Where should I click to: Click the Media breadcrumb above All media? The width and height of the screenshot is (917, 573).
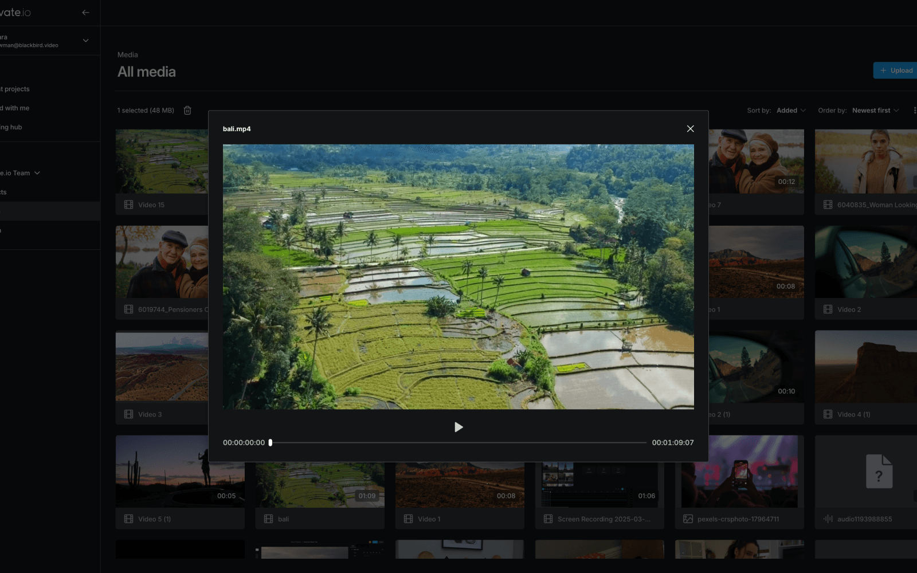[128, 55]
